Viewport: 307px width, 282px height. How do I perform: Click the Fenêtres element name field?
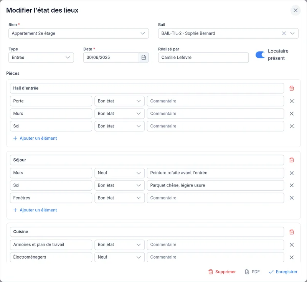pos(51,198)
